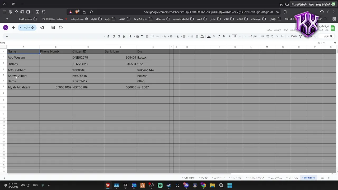The image size is (338, 190).
Task: Click the toolbar menus search box
Action: point(327,36)
